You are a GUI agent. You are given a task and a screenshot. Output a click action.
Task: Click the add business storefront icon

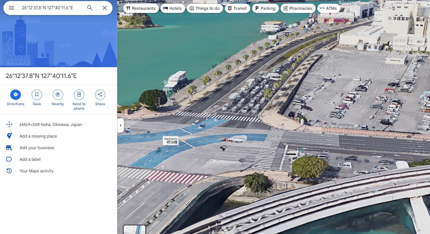9,148
